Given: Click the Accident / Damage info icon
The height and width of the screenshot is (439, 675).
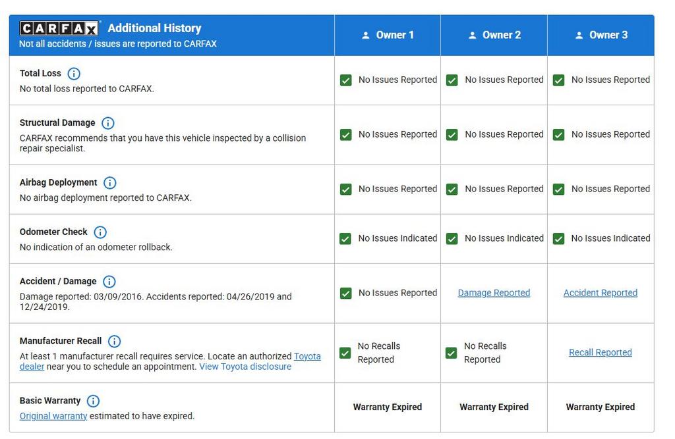Looking at the screenshot, I should pyautogui.click(x=109, y=282).
